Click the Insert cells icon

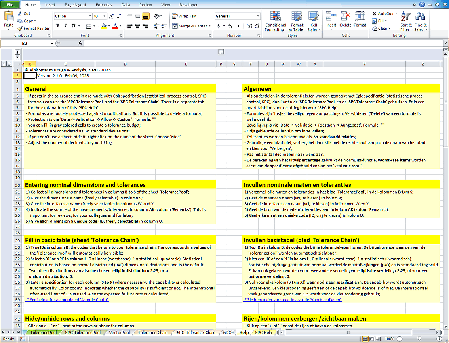pyautogui.click(x=331, y=16)
